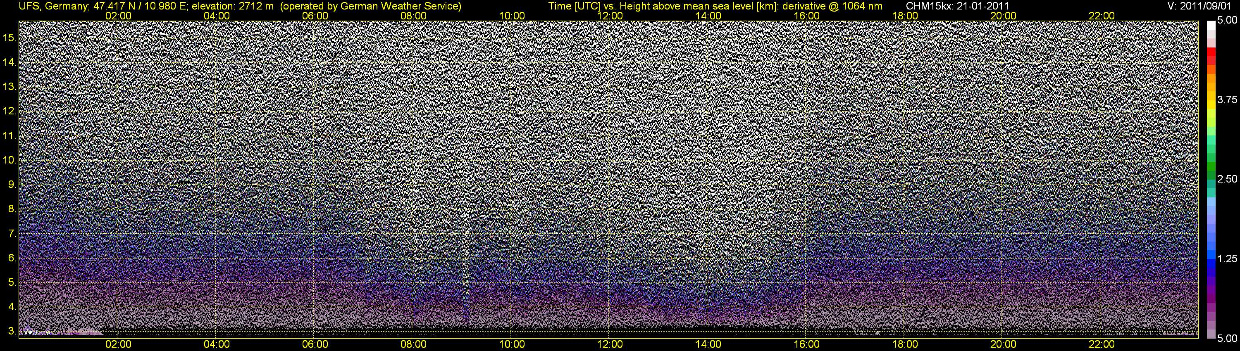1240x351 pixels.
Task: Click the station text "UFS, Germany"
Action: [53, 6]
